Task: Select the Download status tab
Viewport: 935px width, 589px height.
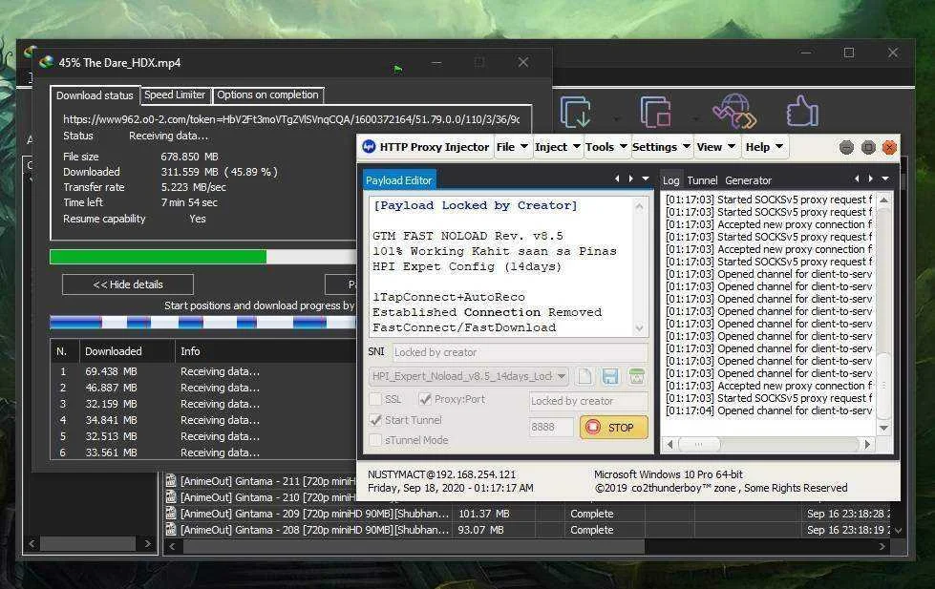Action: click(x=95, y=95)
